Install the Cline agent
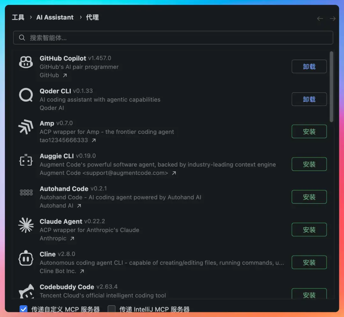This screenshot has height=317, width=344. coord(309,262)
